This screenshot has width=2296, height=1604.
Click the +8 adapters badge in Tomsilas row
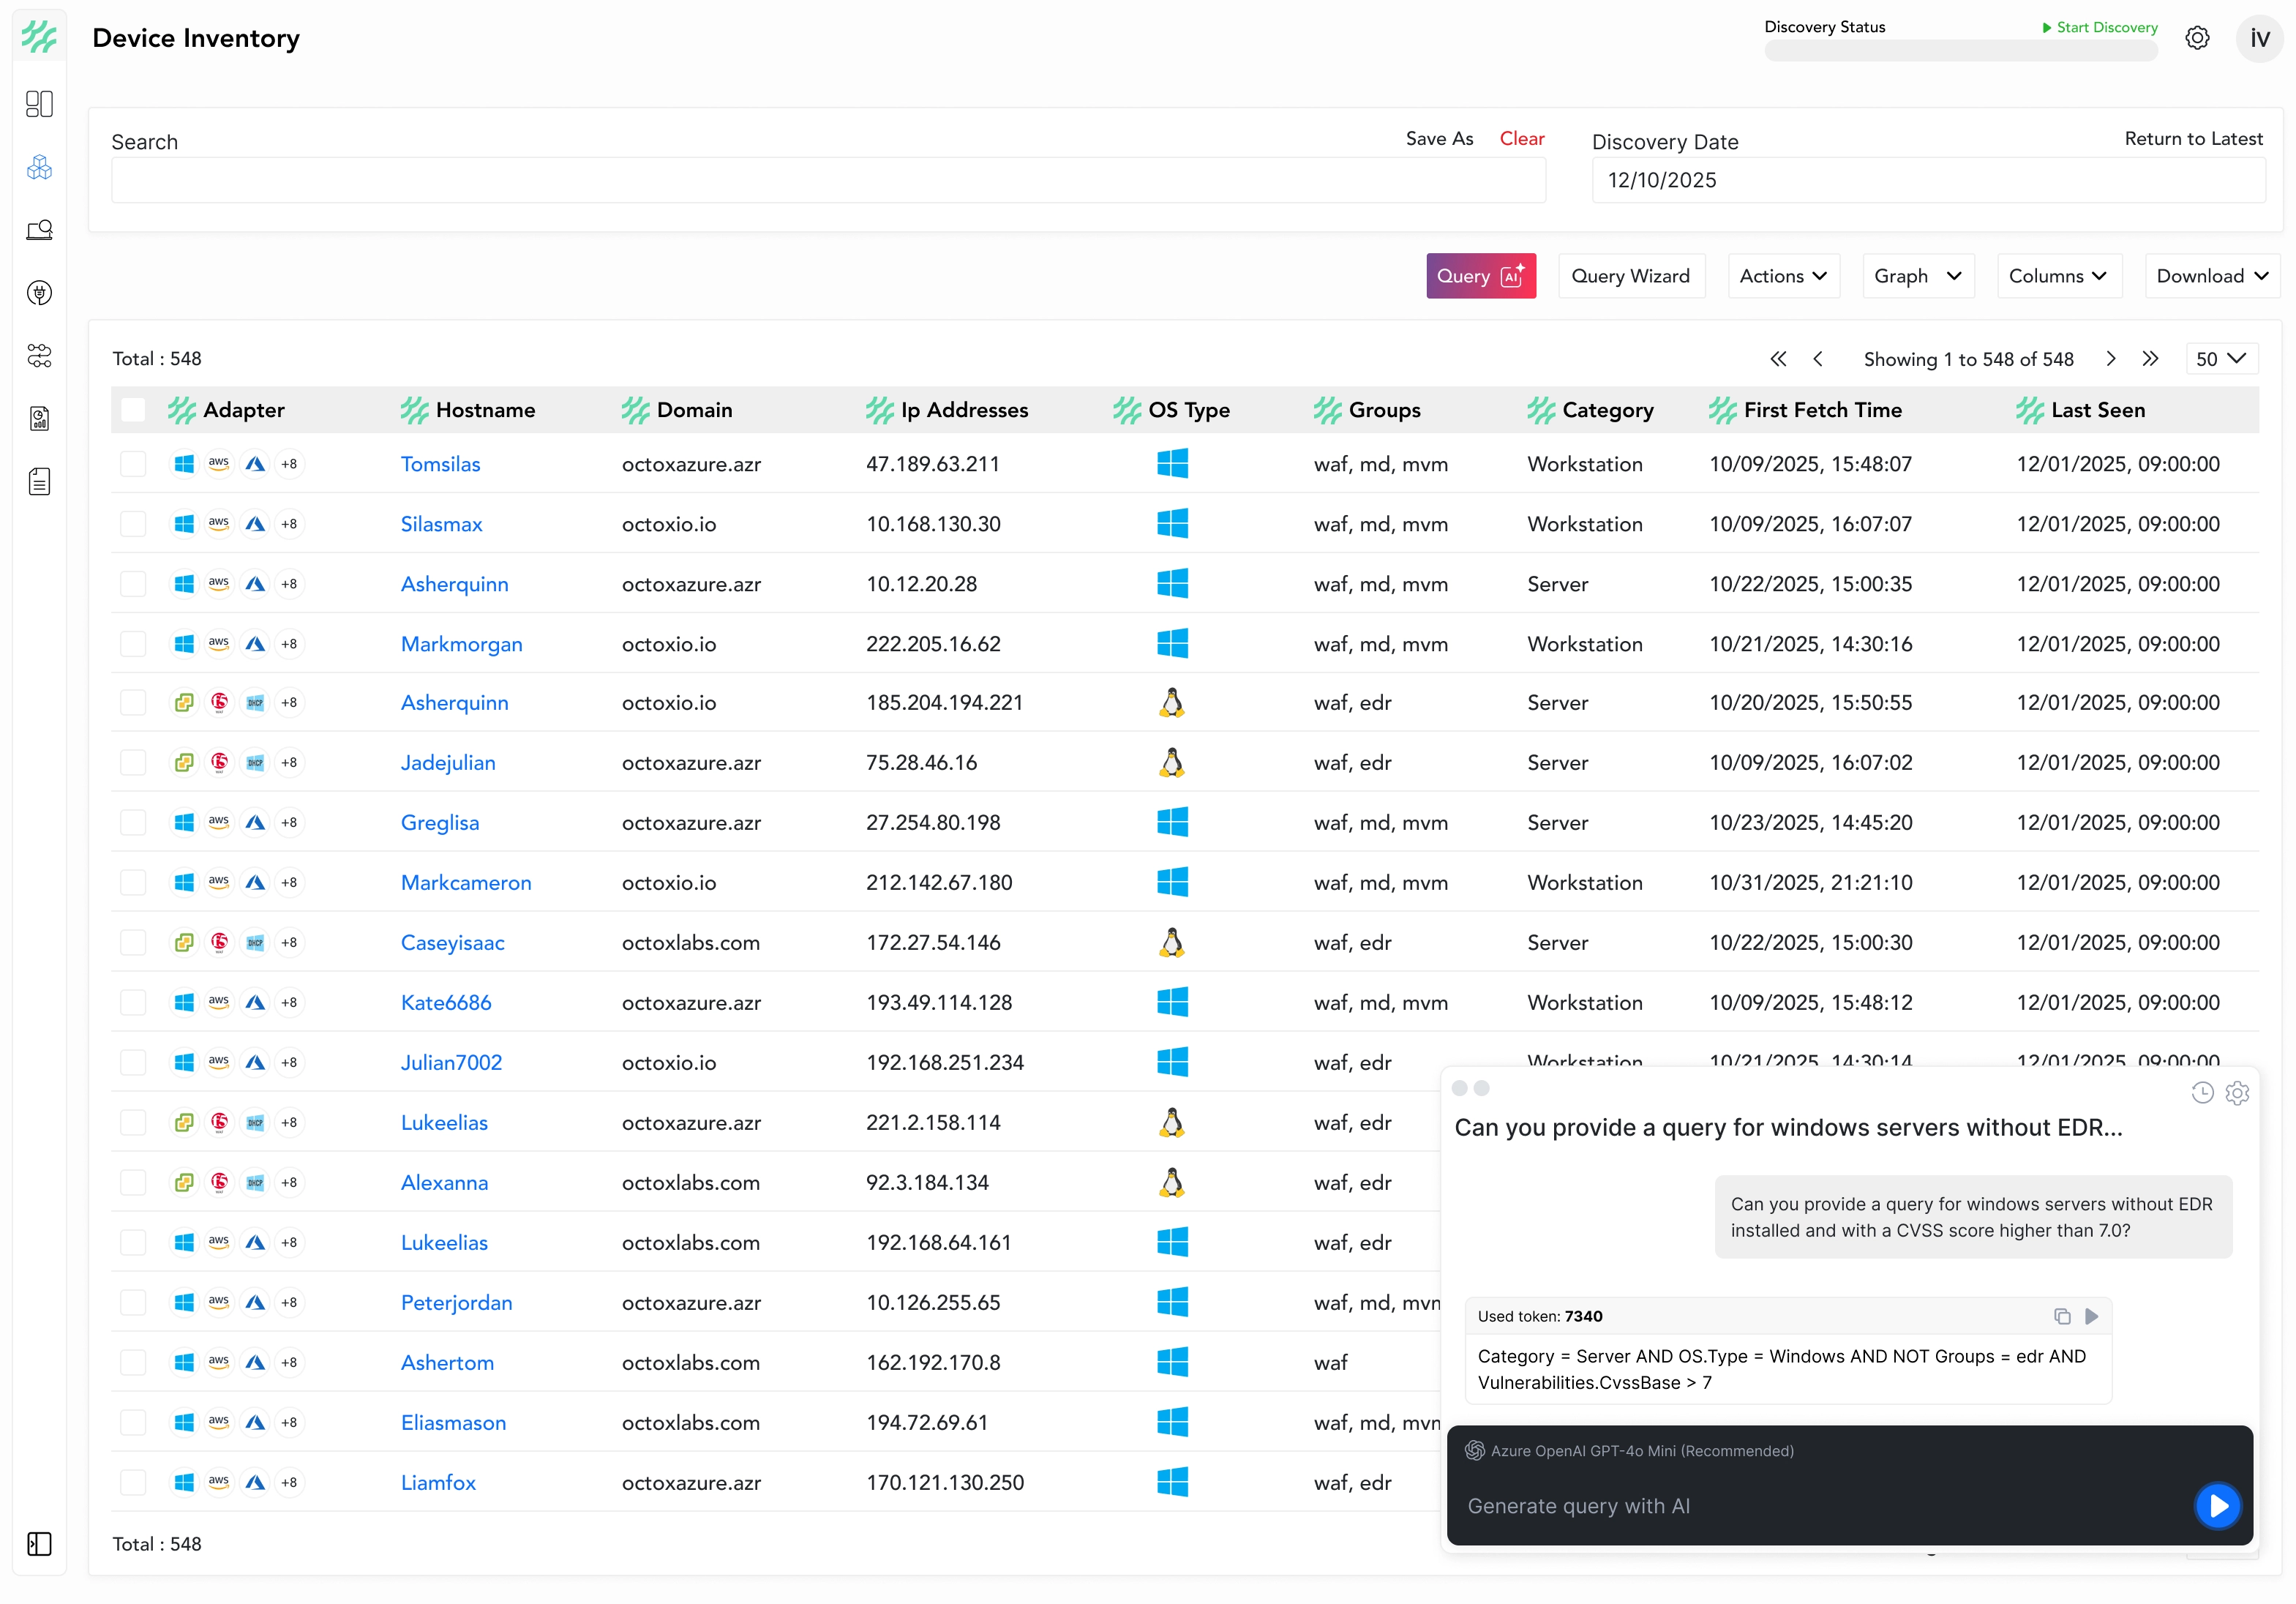[289, 464]
